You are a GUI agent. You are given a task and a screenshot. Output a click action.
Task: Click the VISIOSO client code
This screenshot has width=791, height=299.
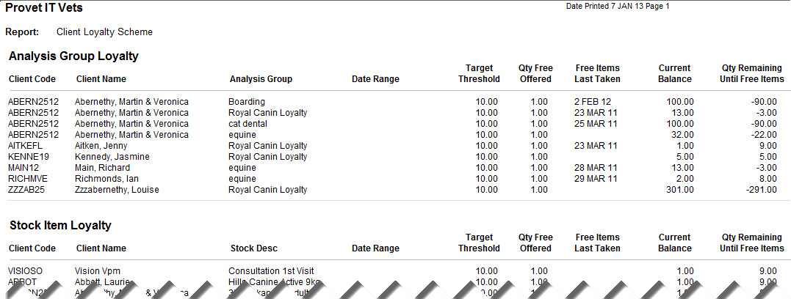25,271
